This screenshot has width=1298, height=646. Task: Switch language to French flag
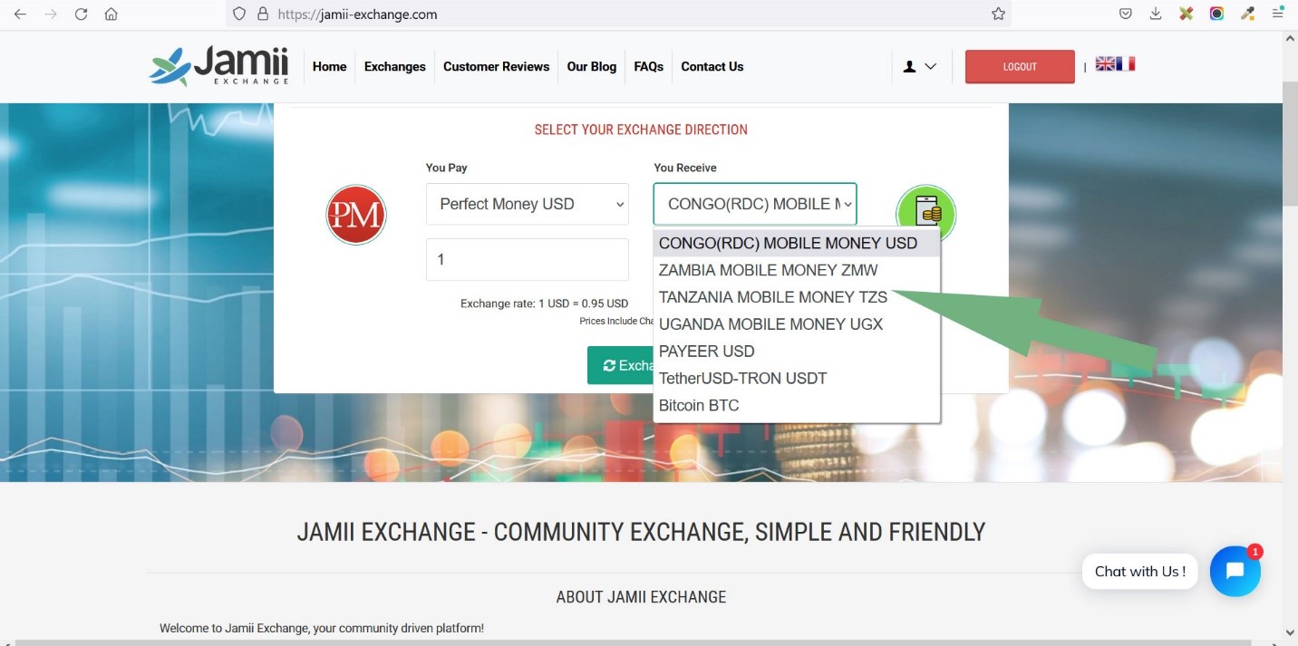click(1126, 63)
